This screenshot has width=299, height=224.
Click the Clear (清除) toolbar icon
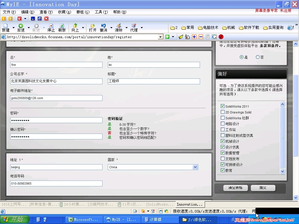119,28
